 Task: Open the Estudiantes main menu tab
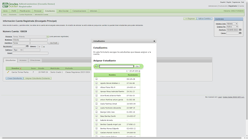click(x=50, y=11)
